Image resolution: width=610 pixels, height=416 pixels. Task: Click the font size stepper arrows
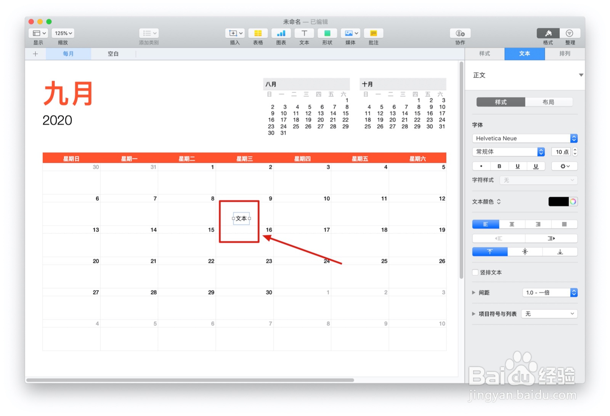point(575,152)
